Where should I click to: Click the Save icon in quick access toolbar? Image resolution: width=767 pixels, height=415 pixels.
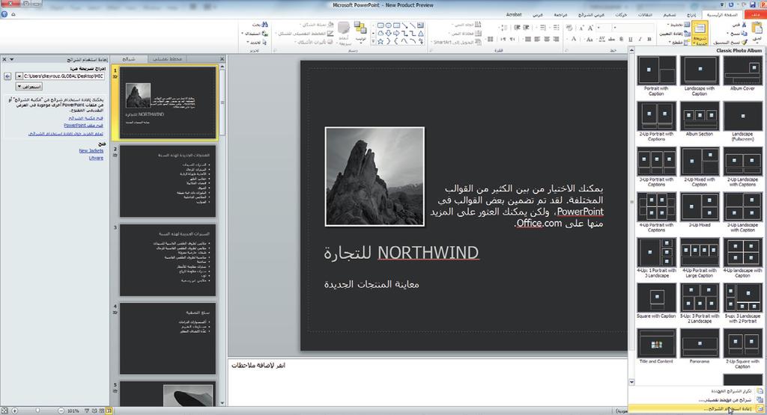pos(753,4)
